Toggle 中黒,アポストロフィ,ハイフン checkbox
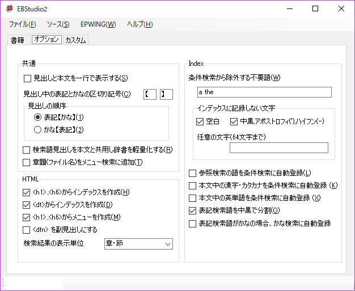 coord(234,122)
